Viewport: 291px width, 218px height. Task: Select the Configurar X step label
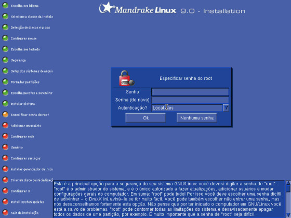click(x=20, y=191)
